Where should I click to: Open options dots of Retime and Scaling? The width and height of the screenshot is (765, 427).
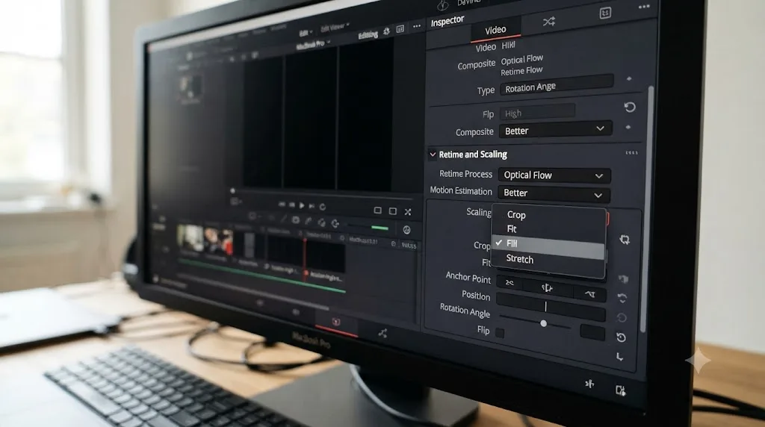pyautogui.click(x=631, y=153)
